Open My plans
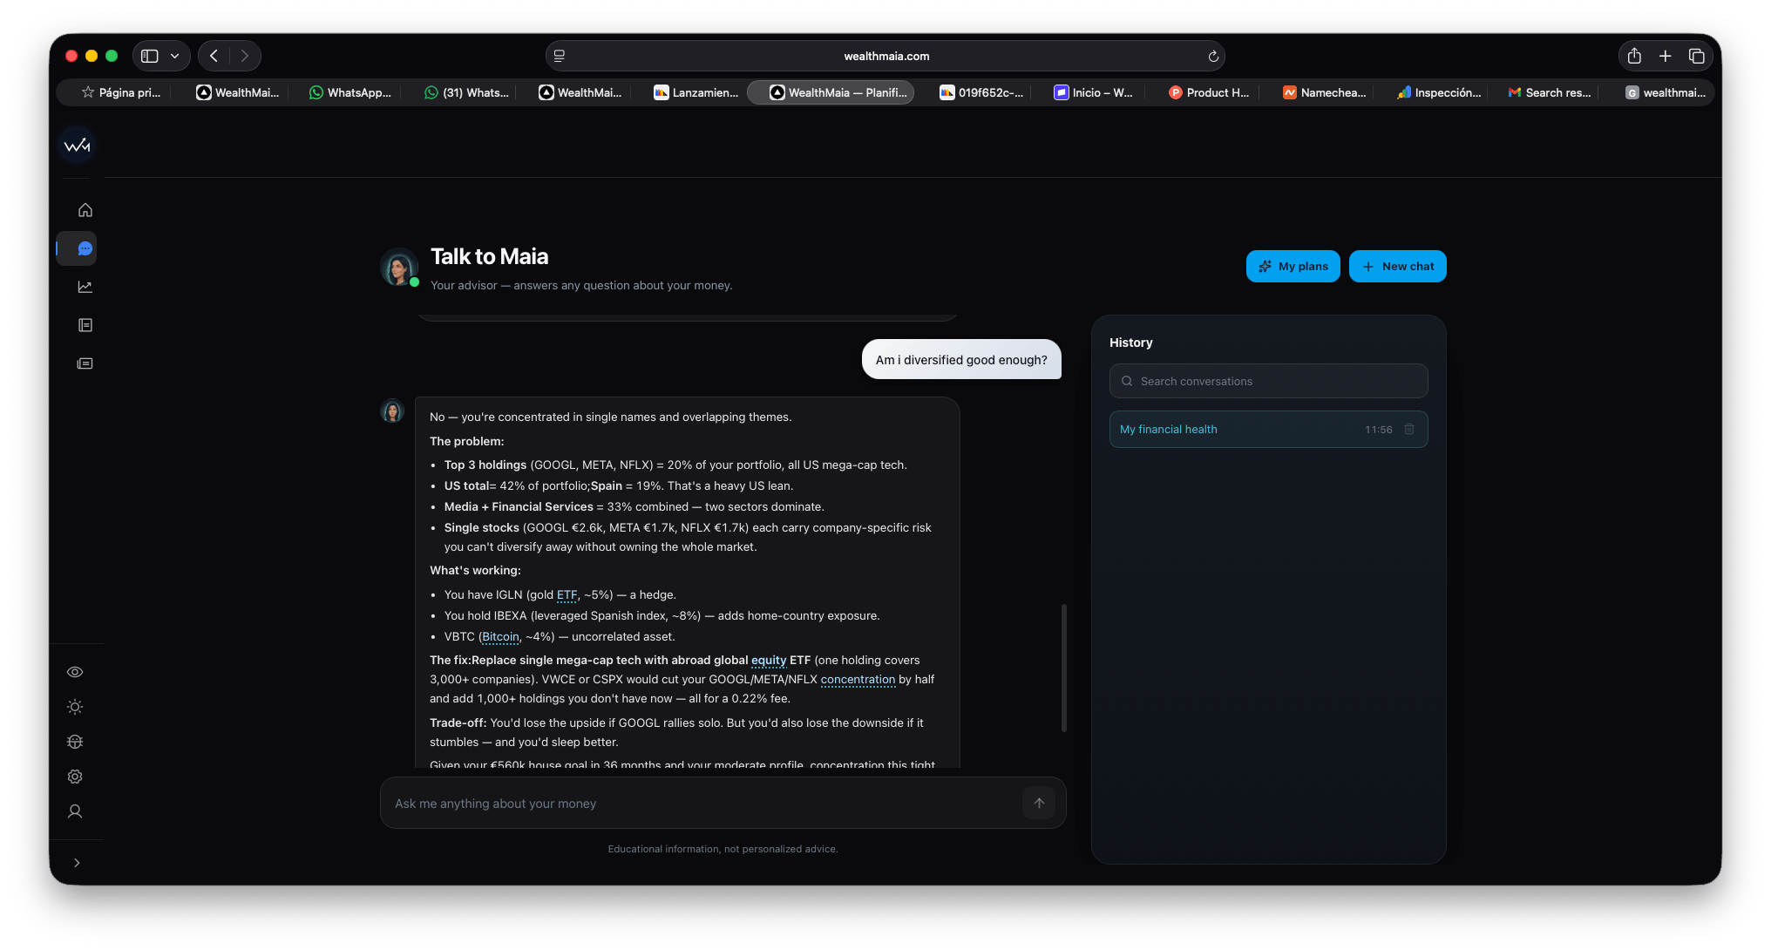 point(1293,267)
